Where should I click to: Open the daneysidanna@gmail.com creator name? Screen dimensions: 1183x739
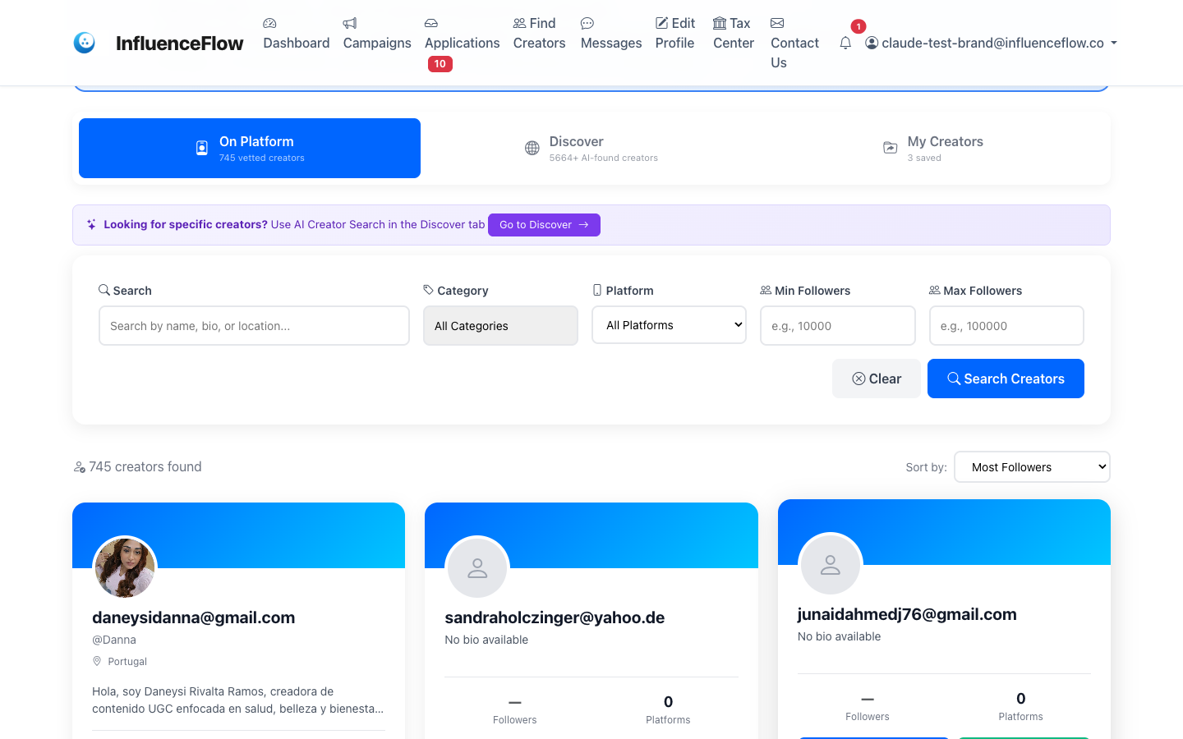click(x=193, y=617)
